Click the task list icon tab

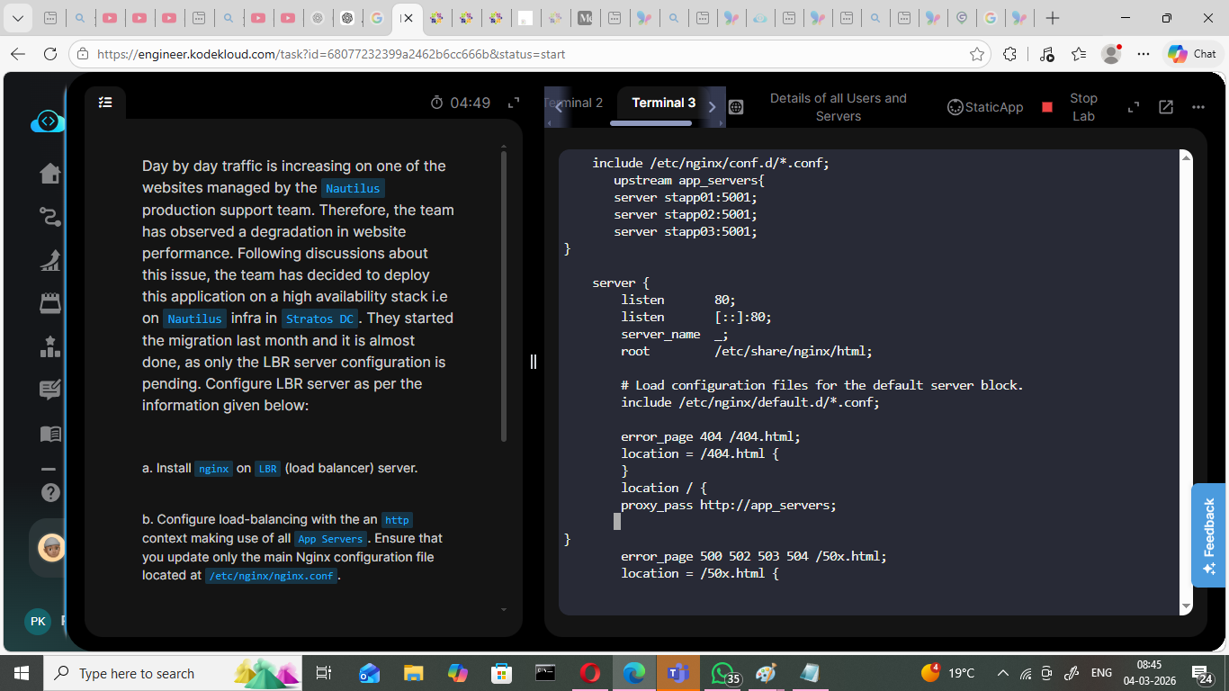(x=105, y=103)
